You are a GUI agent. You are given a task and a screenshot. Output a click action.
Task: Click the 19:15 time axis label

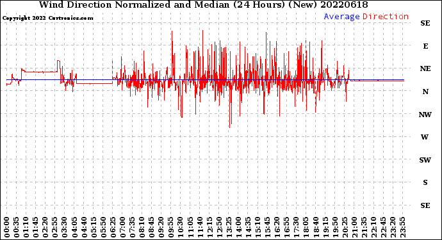point(325,227)
